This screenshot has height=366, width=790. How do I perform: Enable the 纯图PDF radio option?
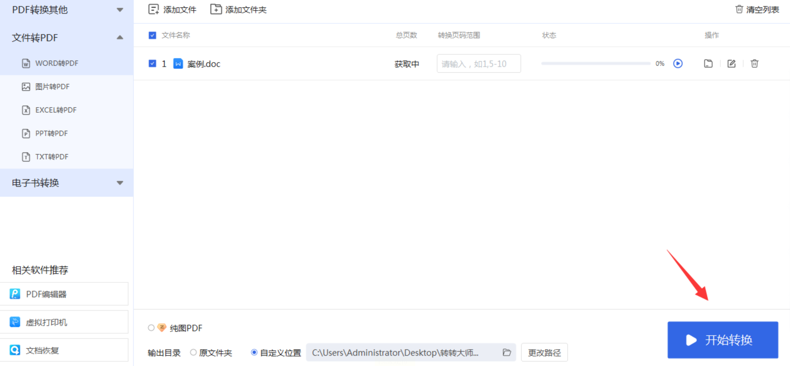[x=151, y=328]
